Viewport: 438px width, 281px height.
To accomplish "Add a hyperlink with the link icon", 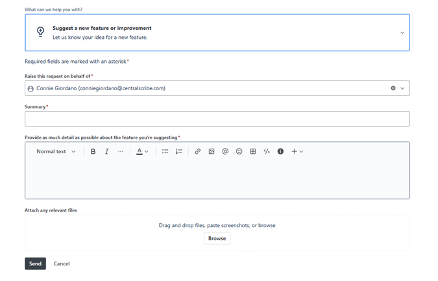I will 197,151.
